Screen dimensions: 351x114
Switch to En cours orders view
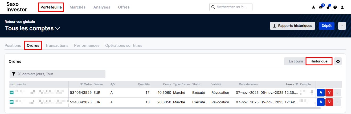coord(296,61)
